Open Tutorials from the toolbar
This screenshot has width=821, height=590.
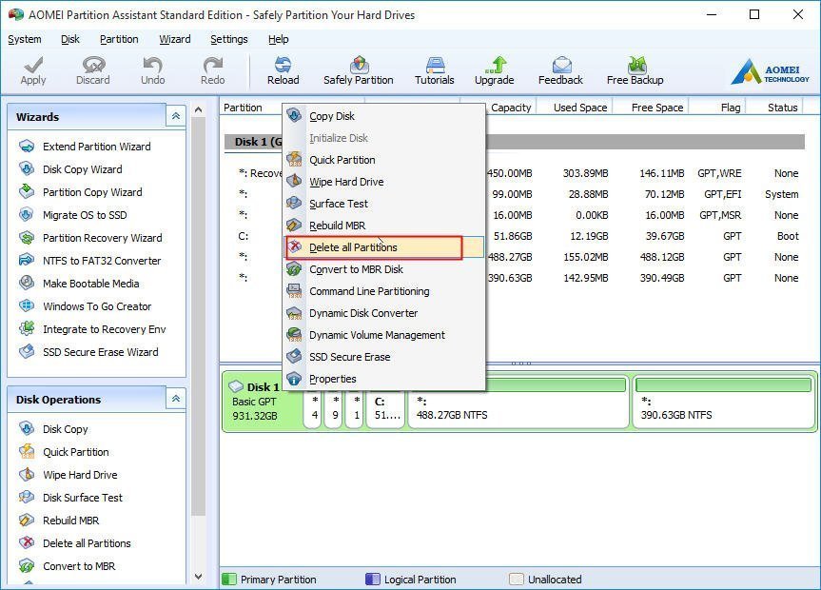click(x=434, y=70)
